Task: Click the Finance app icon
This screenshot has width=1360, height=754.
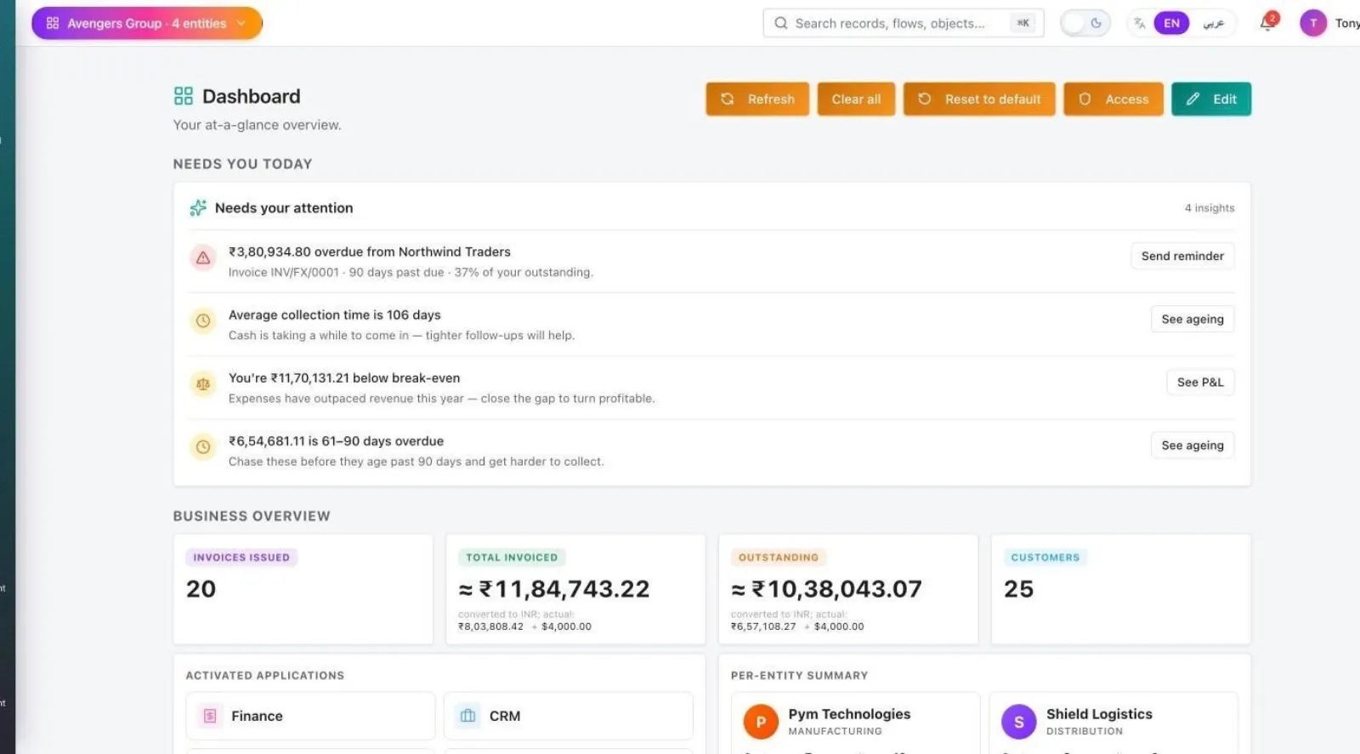Action: pos(210,716)
